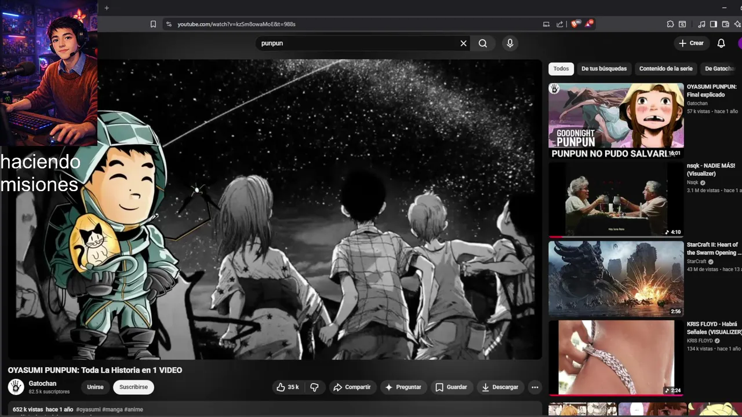Open Brave Rewards triangle icon
This screenshot has width=742, height=417.
[x=589, y=24]
